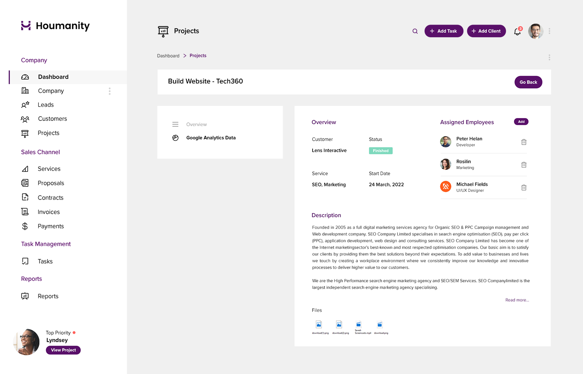583x374 pixels.
Task: Go to Invoices in Sales Channel
Action: coord(49,212)
